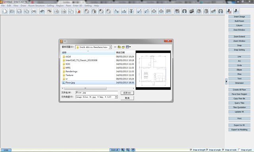The height and width of the screenshot is (152, 254).
Task: Expand the side panel arrow
Action: click(226, 81)
